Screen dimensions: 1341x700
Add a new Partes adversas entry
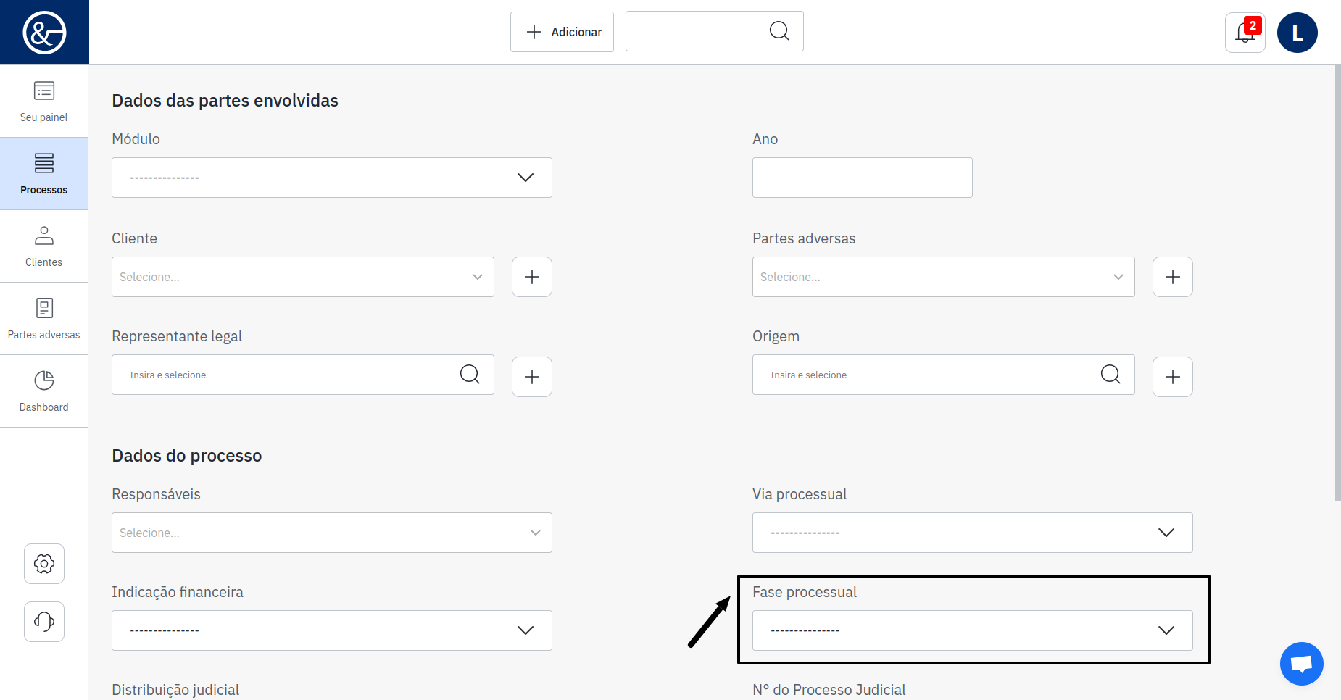click(1172, 277)
